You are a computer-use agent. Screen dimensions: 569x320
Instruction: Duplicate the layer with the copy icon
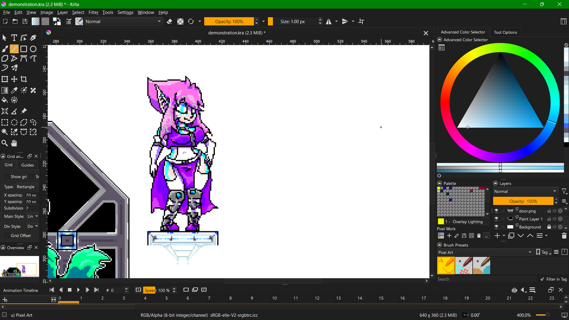[511, 236]
